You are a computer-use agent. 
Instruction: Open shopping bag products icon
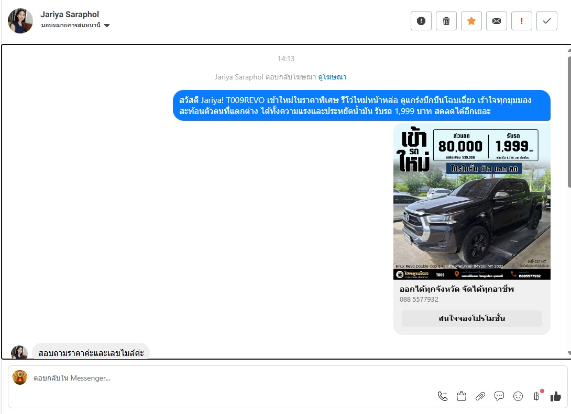462,396
